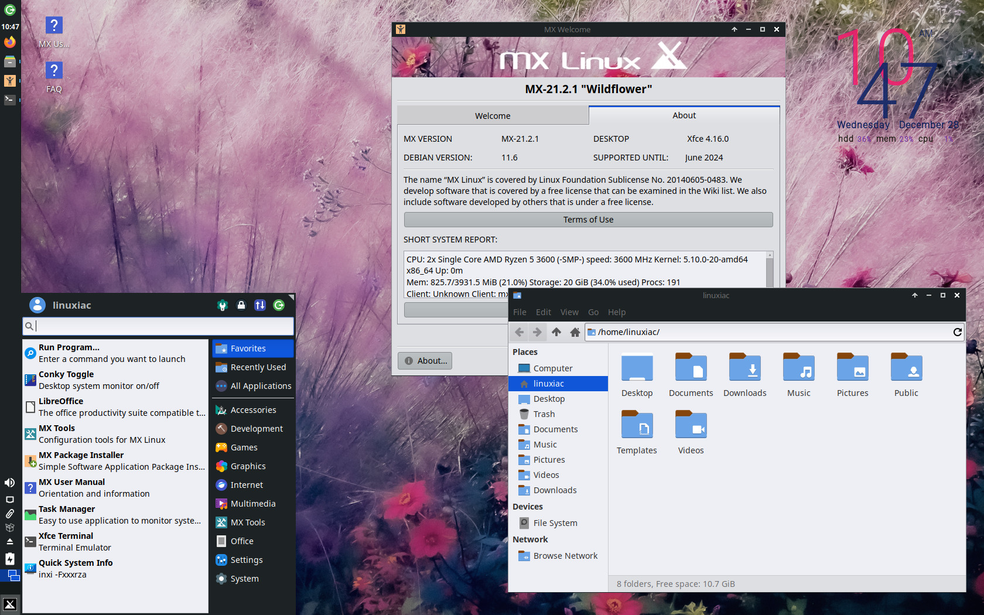Open the Office category
The height and width of the screenshot is (615, 984).
pos(253,541)
